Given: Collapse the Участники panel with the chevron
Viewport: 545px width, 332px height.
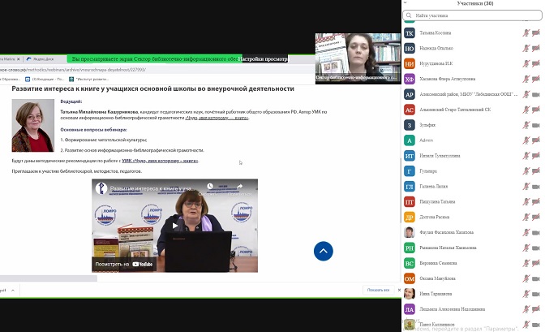Looking at the screenshot, I should [x=405, y=2].
